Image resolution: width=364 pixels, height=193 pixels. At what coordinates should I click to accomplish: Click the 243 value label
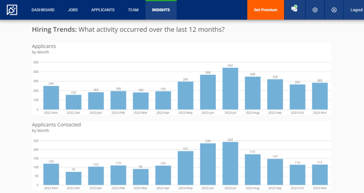click(230, 140)
